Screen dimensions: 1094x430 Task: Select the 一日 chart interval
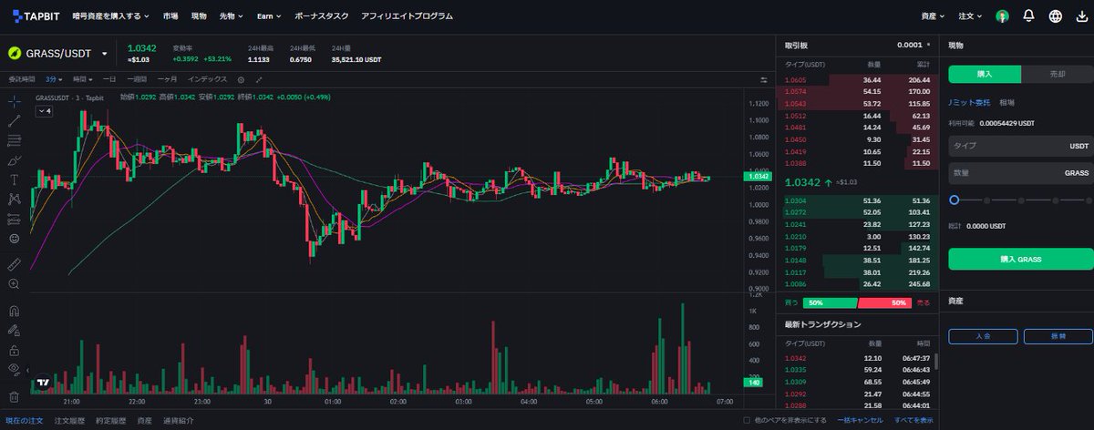(x=109, y=79)
